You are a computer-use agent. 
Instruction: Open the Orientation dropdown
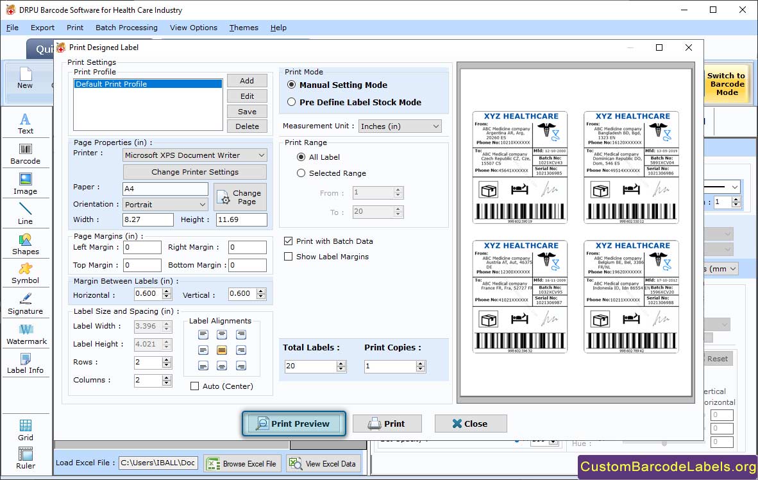[165, 204]
